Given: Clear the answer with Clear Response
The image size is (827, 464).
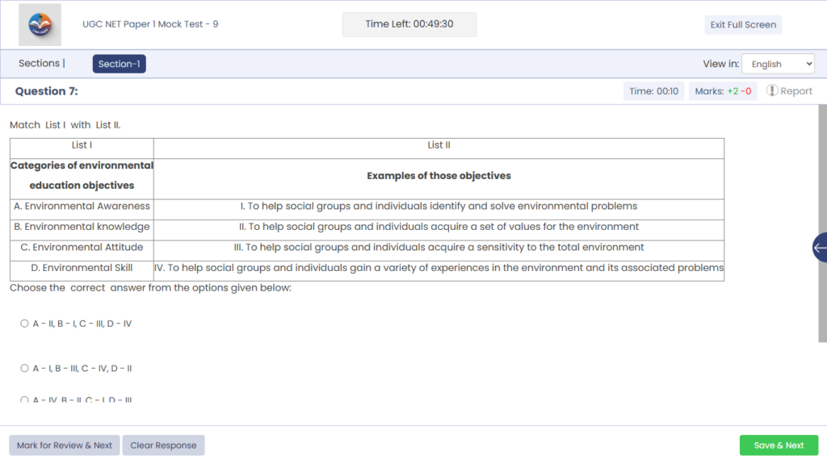Looking at the screenshot, I should point(163,445).
